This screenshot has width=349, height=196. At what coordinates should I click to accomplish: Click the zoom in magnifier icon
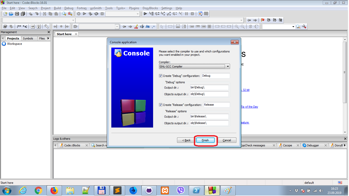click(x=237, y=26)
